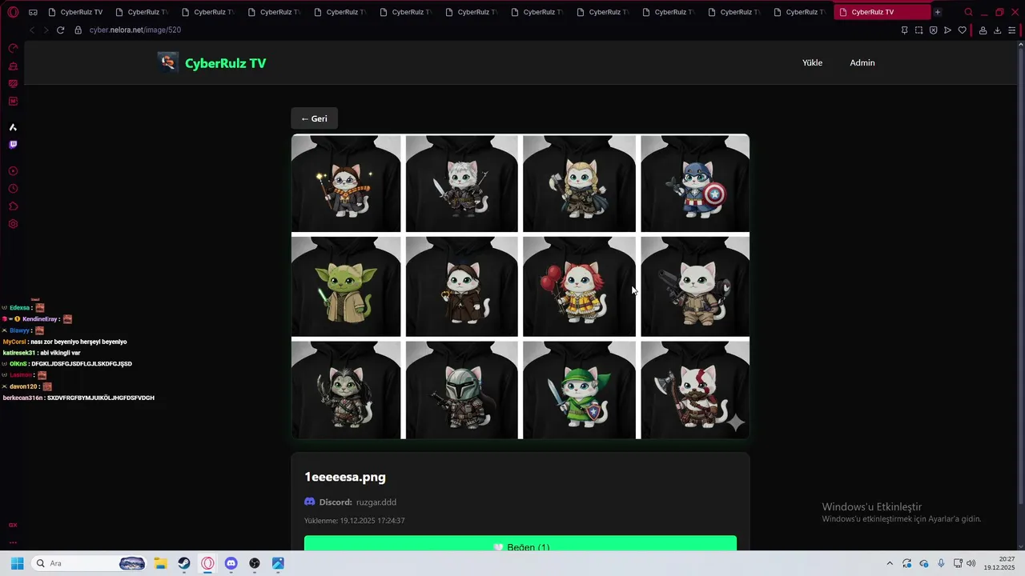Click the Discord username ruzgar.ddd
1025x576 pixels.
point(376,502)
